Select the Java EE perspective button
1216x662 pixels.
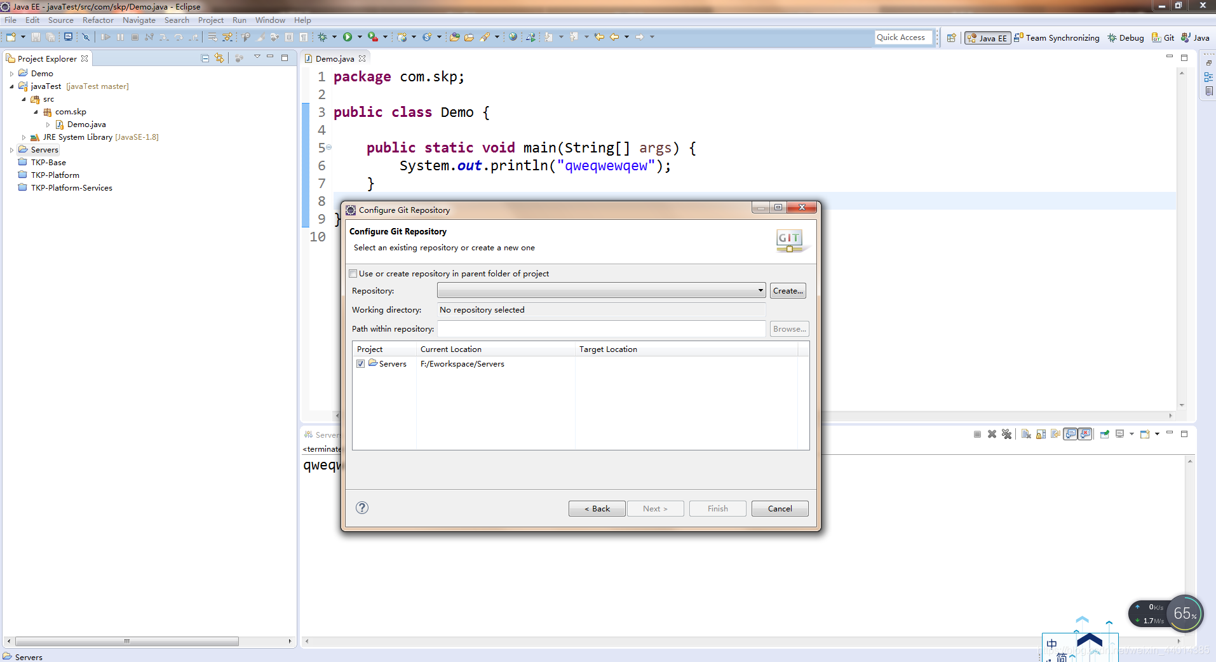tap(987, 37)
